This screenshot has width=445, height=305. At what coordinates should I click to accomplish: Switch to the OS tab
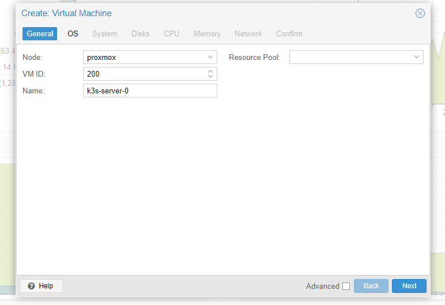pyautogui.click(x=73, y=34)
